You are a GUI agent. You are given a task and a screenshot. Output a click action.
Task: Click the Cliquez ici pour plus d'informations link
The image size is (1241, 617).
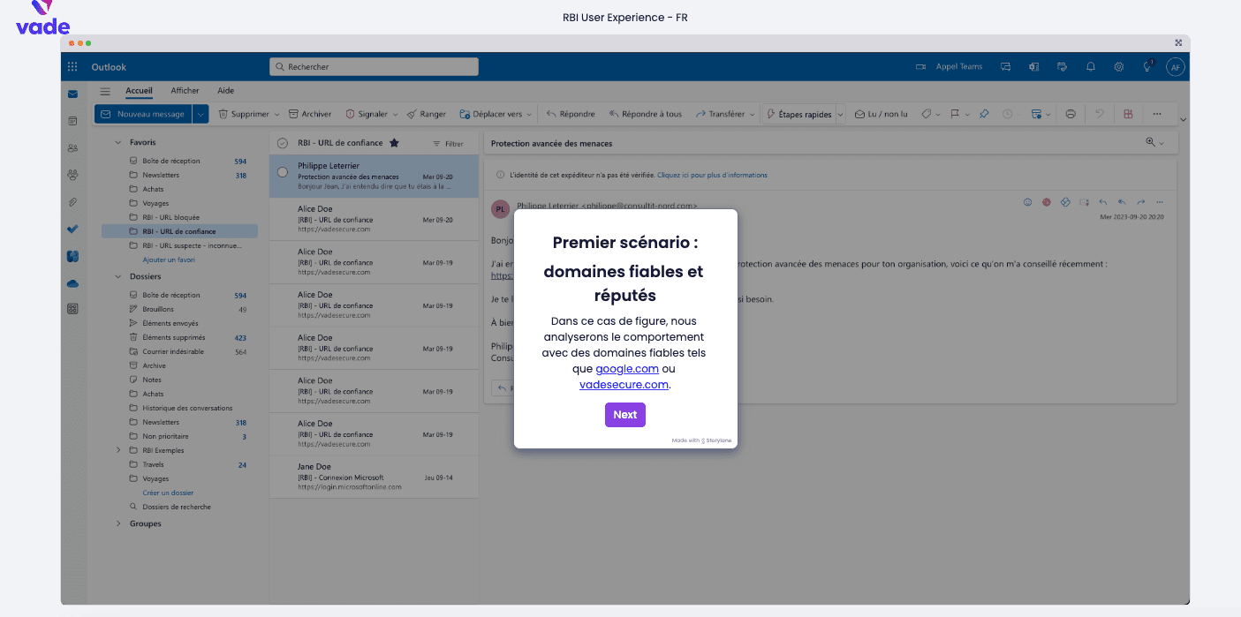712,175
